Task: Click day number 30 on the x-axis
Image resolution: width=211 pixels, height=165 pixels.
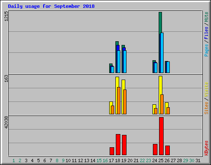Action: tap(192, 160)
